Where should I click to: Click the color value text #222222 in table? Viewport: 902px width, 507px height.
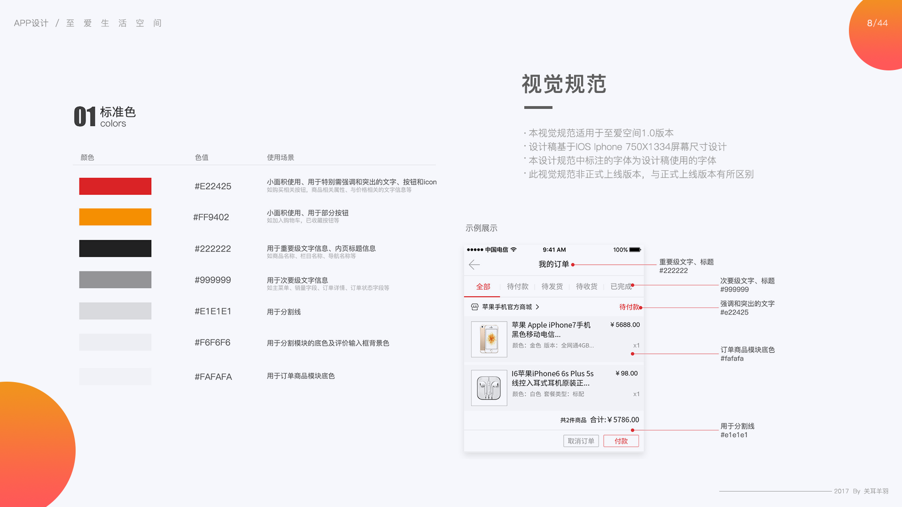(213, 249)
